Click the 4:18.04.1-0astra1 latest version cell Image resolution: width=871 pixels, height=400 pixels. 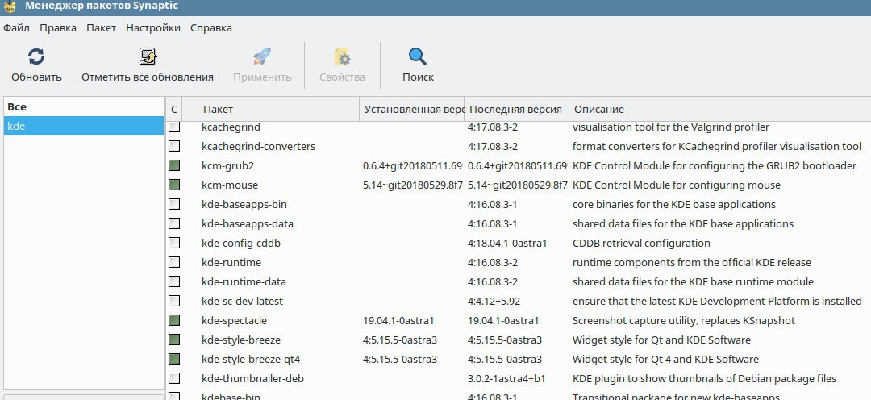click(x=508, y=244)
